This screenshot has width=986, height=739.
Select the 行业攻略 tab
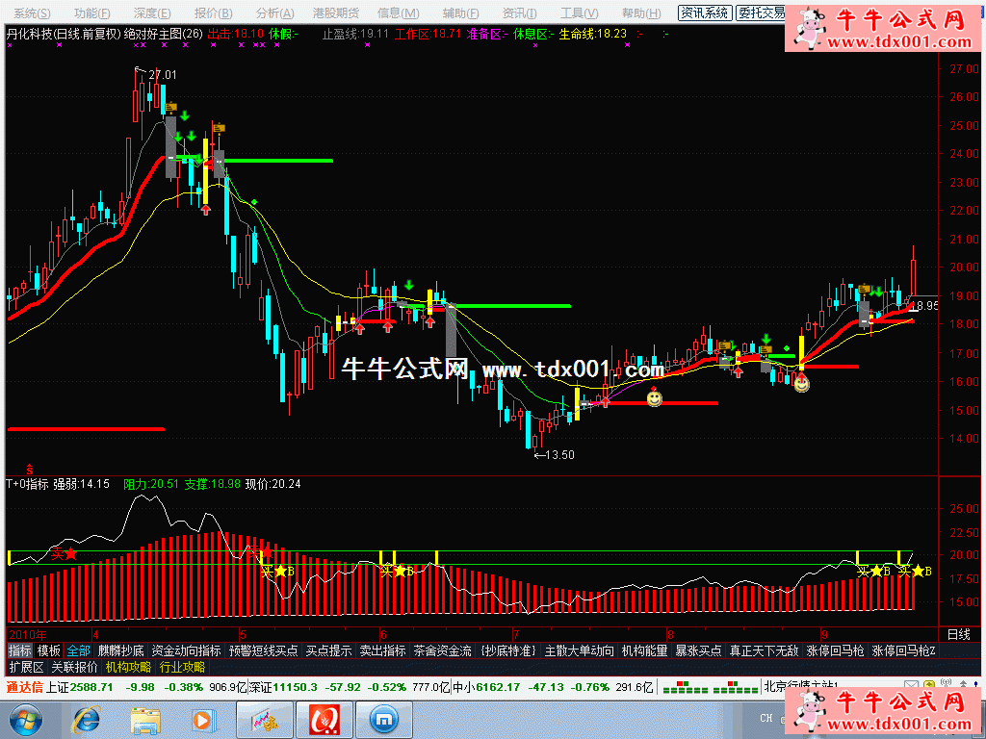pyautogui.click(x=182, y=667)
